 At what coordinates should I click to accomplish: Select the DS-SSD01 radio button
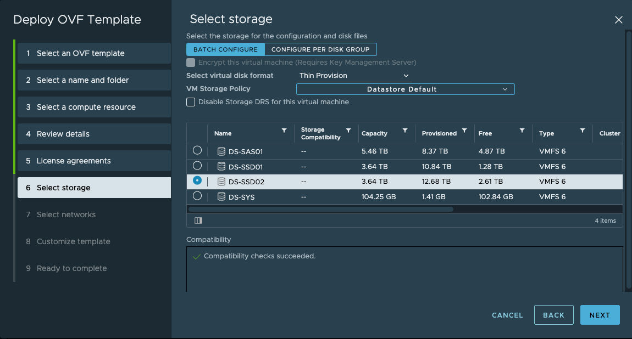(197, 165)
